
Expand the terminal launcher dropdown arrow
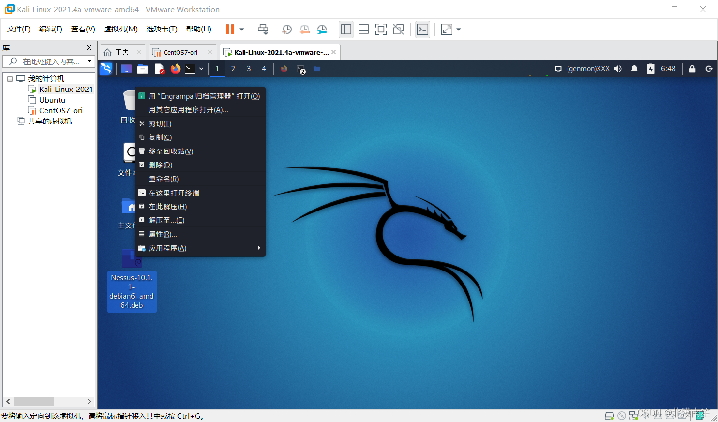tap(201, 69)
